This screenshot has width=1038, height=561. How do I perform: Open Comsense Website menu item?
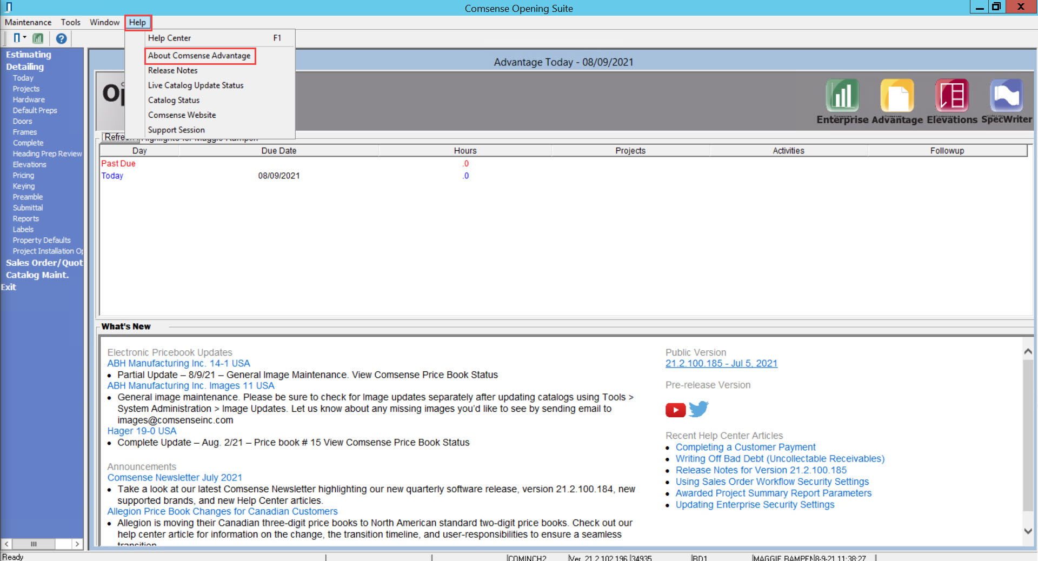click(x=182, y=115)
